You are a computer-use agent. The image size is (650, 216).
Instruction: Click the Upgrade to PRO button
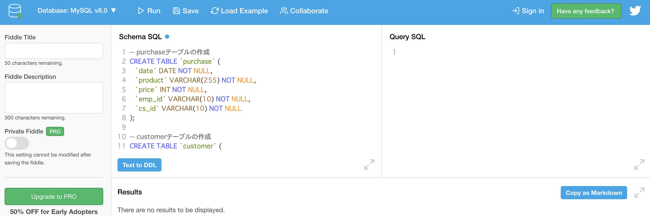(54, 196)
